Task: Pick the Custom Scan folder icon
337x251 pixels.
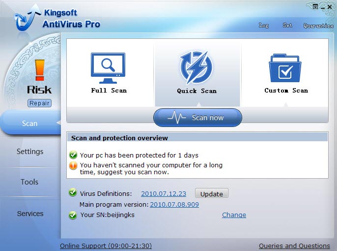Action: [285, 68]
